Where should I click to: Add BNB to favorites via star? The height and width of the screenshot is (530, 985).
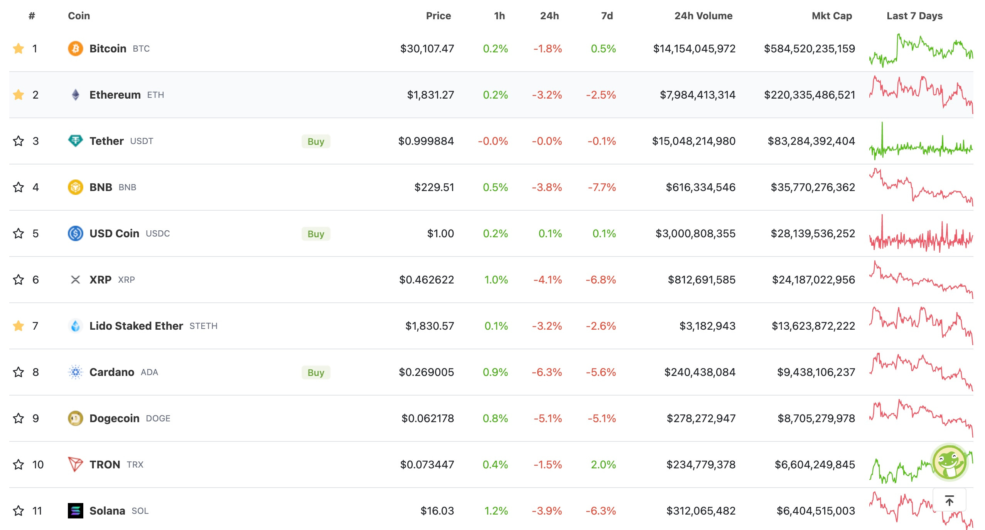19,187
